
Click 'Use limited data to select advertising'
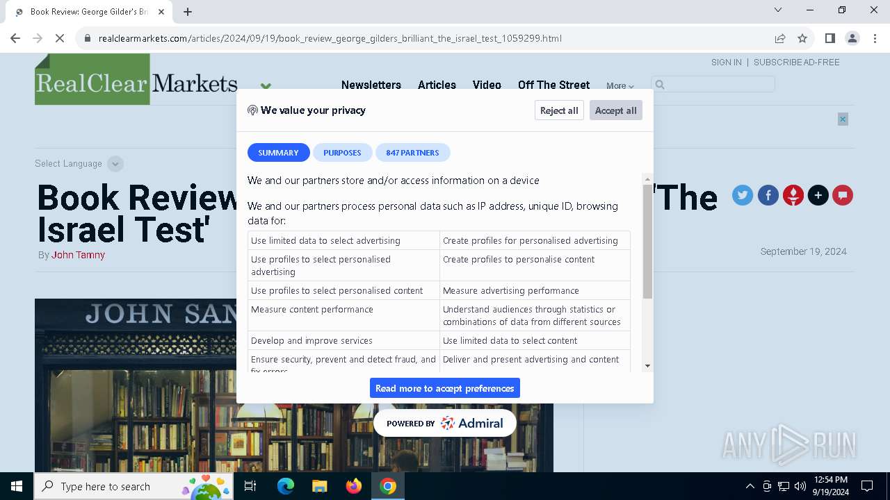point(344,240)
